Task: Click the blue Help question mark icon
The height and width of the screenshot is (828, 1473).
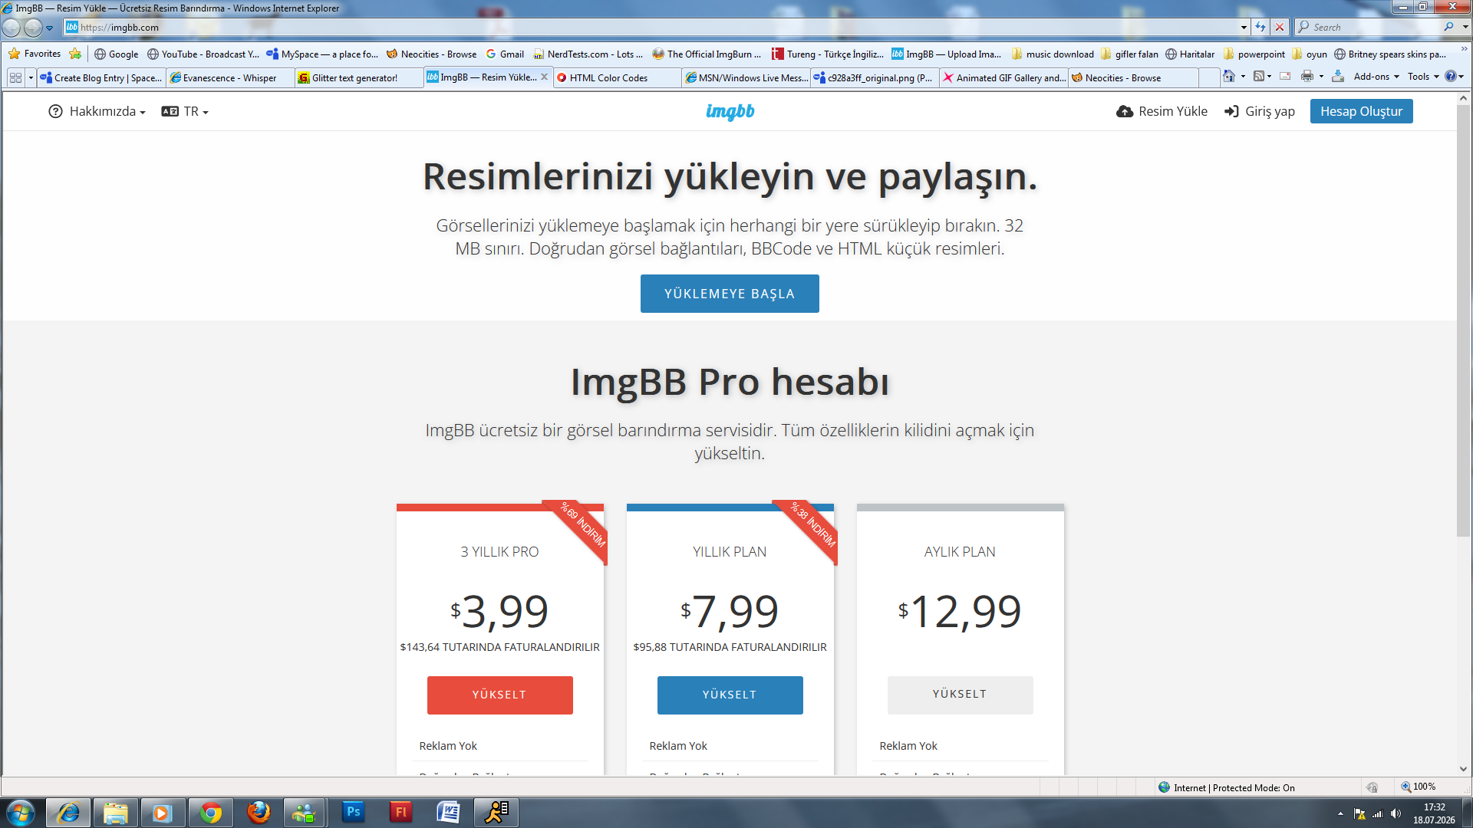Action: tap(1450, 77)
